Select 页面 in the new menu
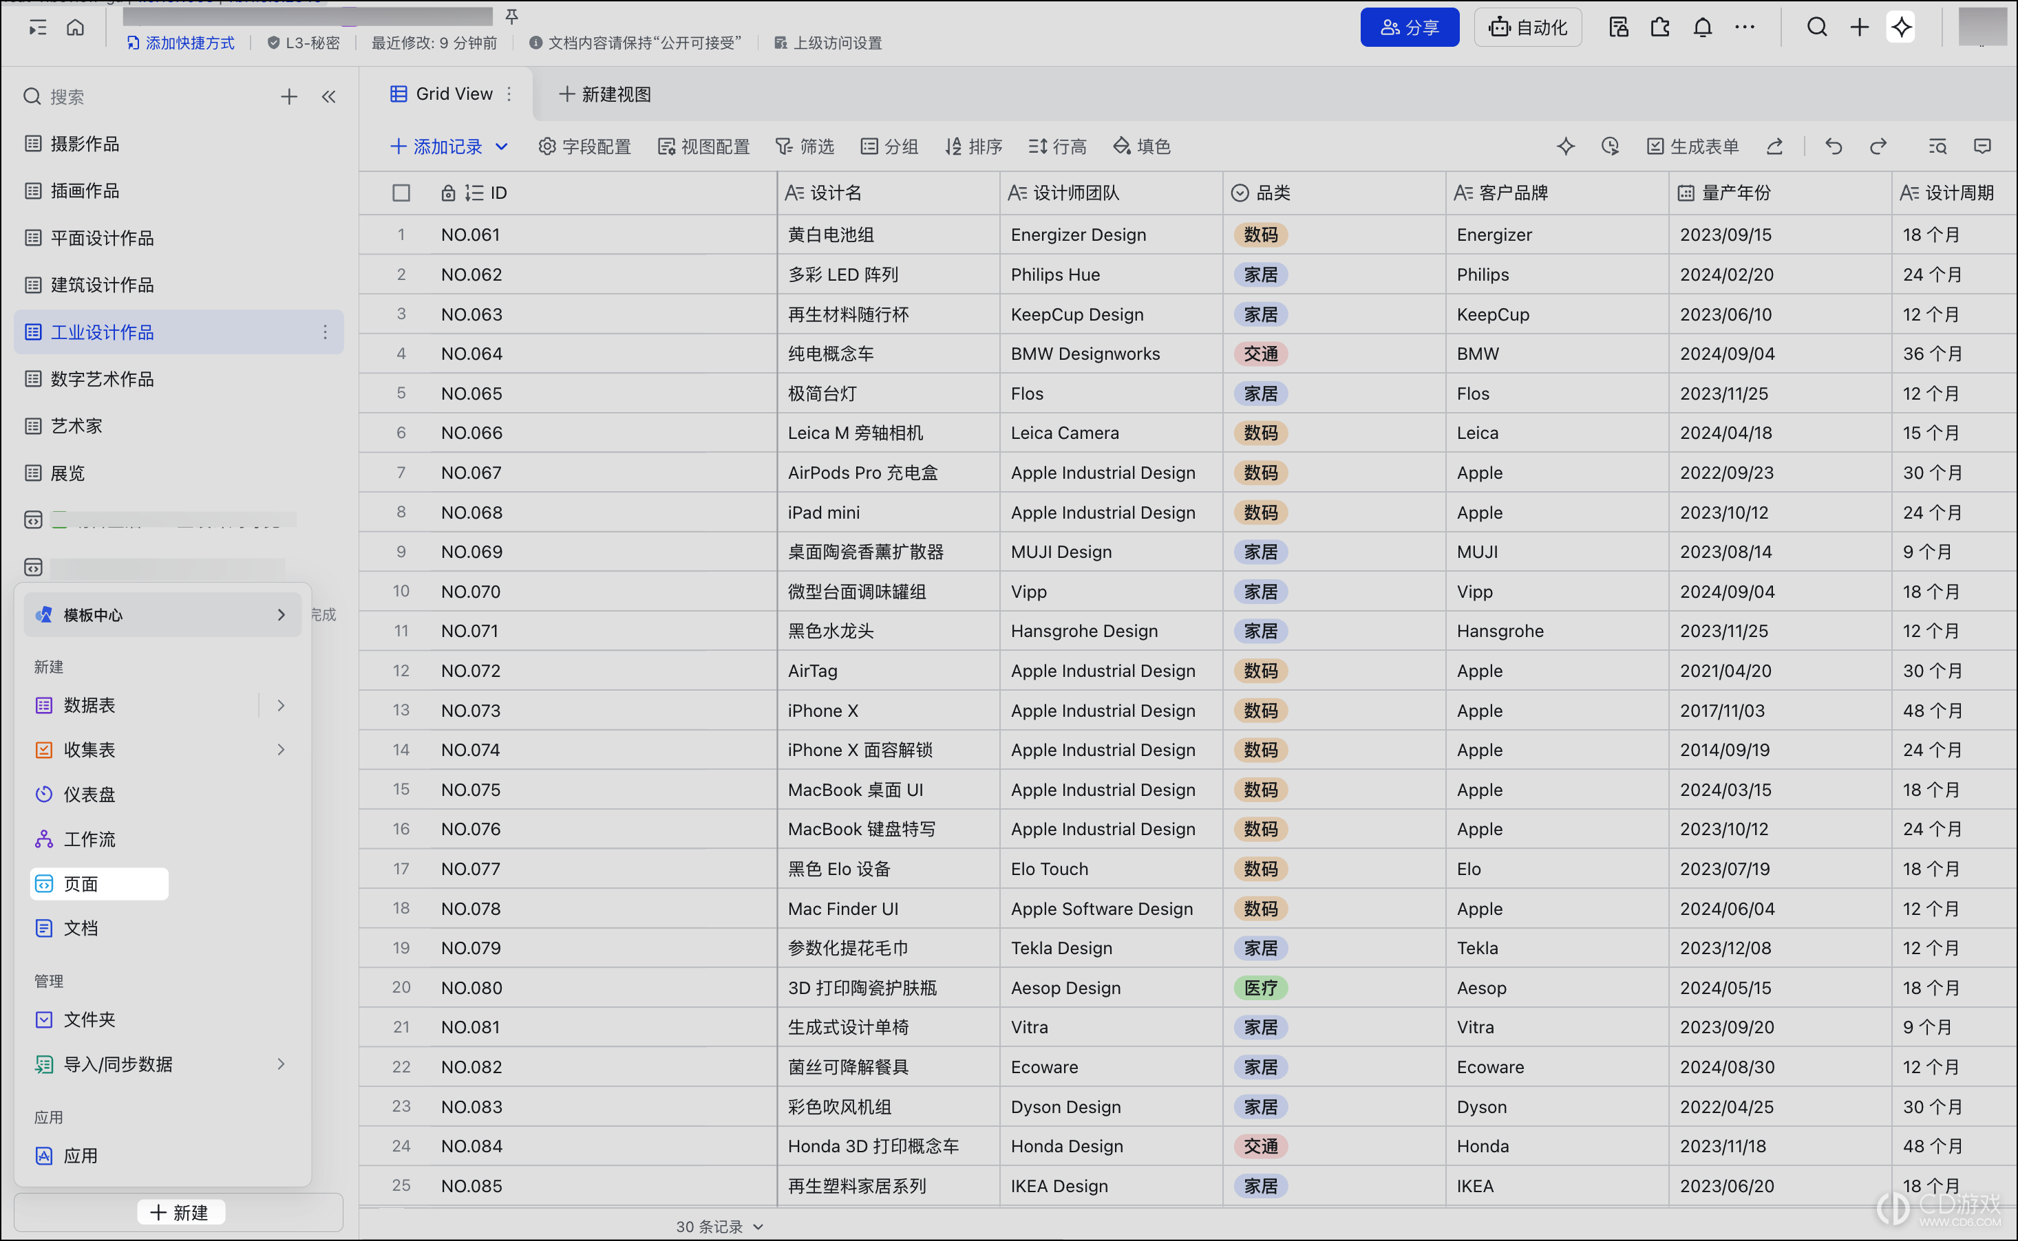The height and width of the screenshot is (1241, 2018). click(x=99, y=884)
